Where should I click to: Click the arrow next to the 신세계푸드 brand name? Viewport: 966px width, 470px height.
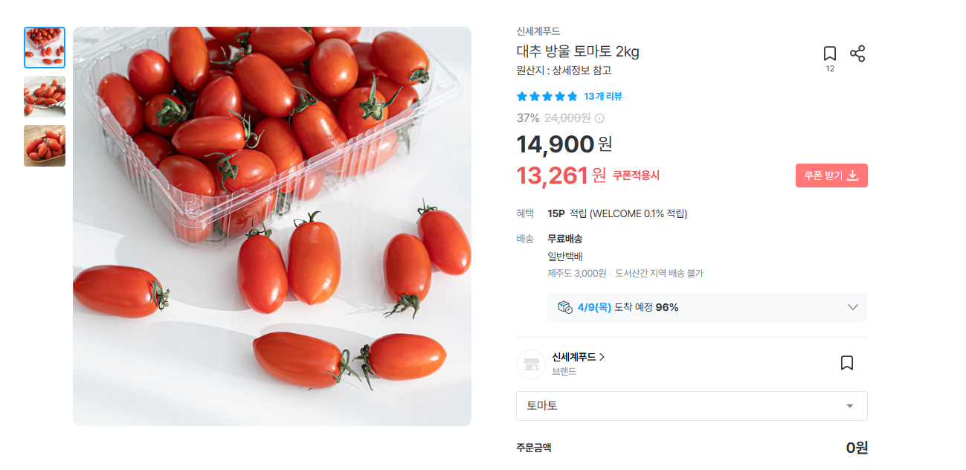602,357
